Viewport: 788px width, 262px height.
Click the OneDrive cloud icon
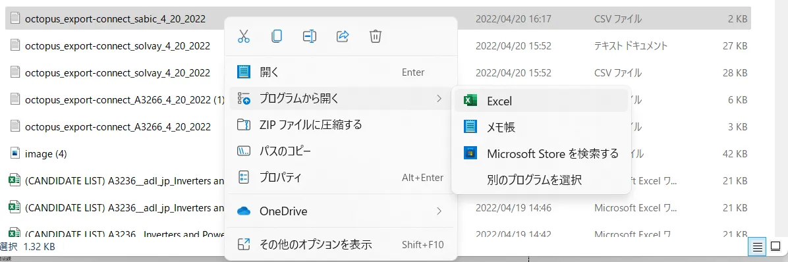[244, 211]
